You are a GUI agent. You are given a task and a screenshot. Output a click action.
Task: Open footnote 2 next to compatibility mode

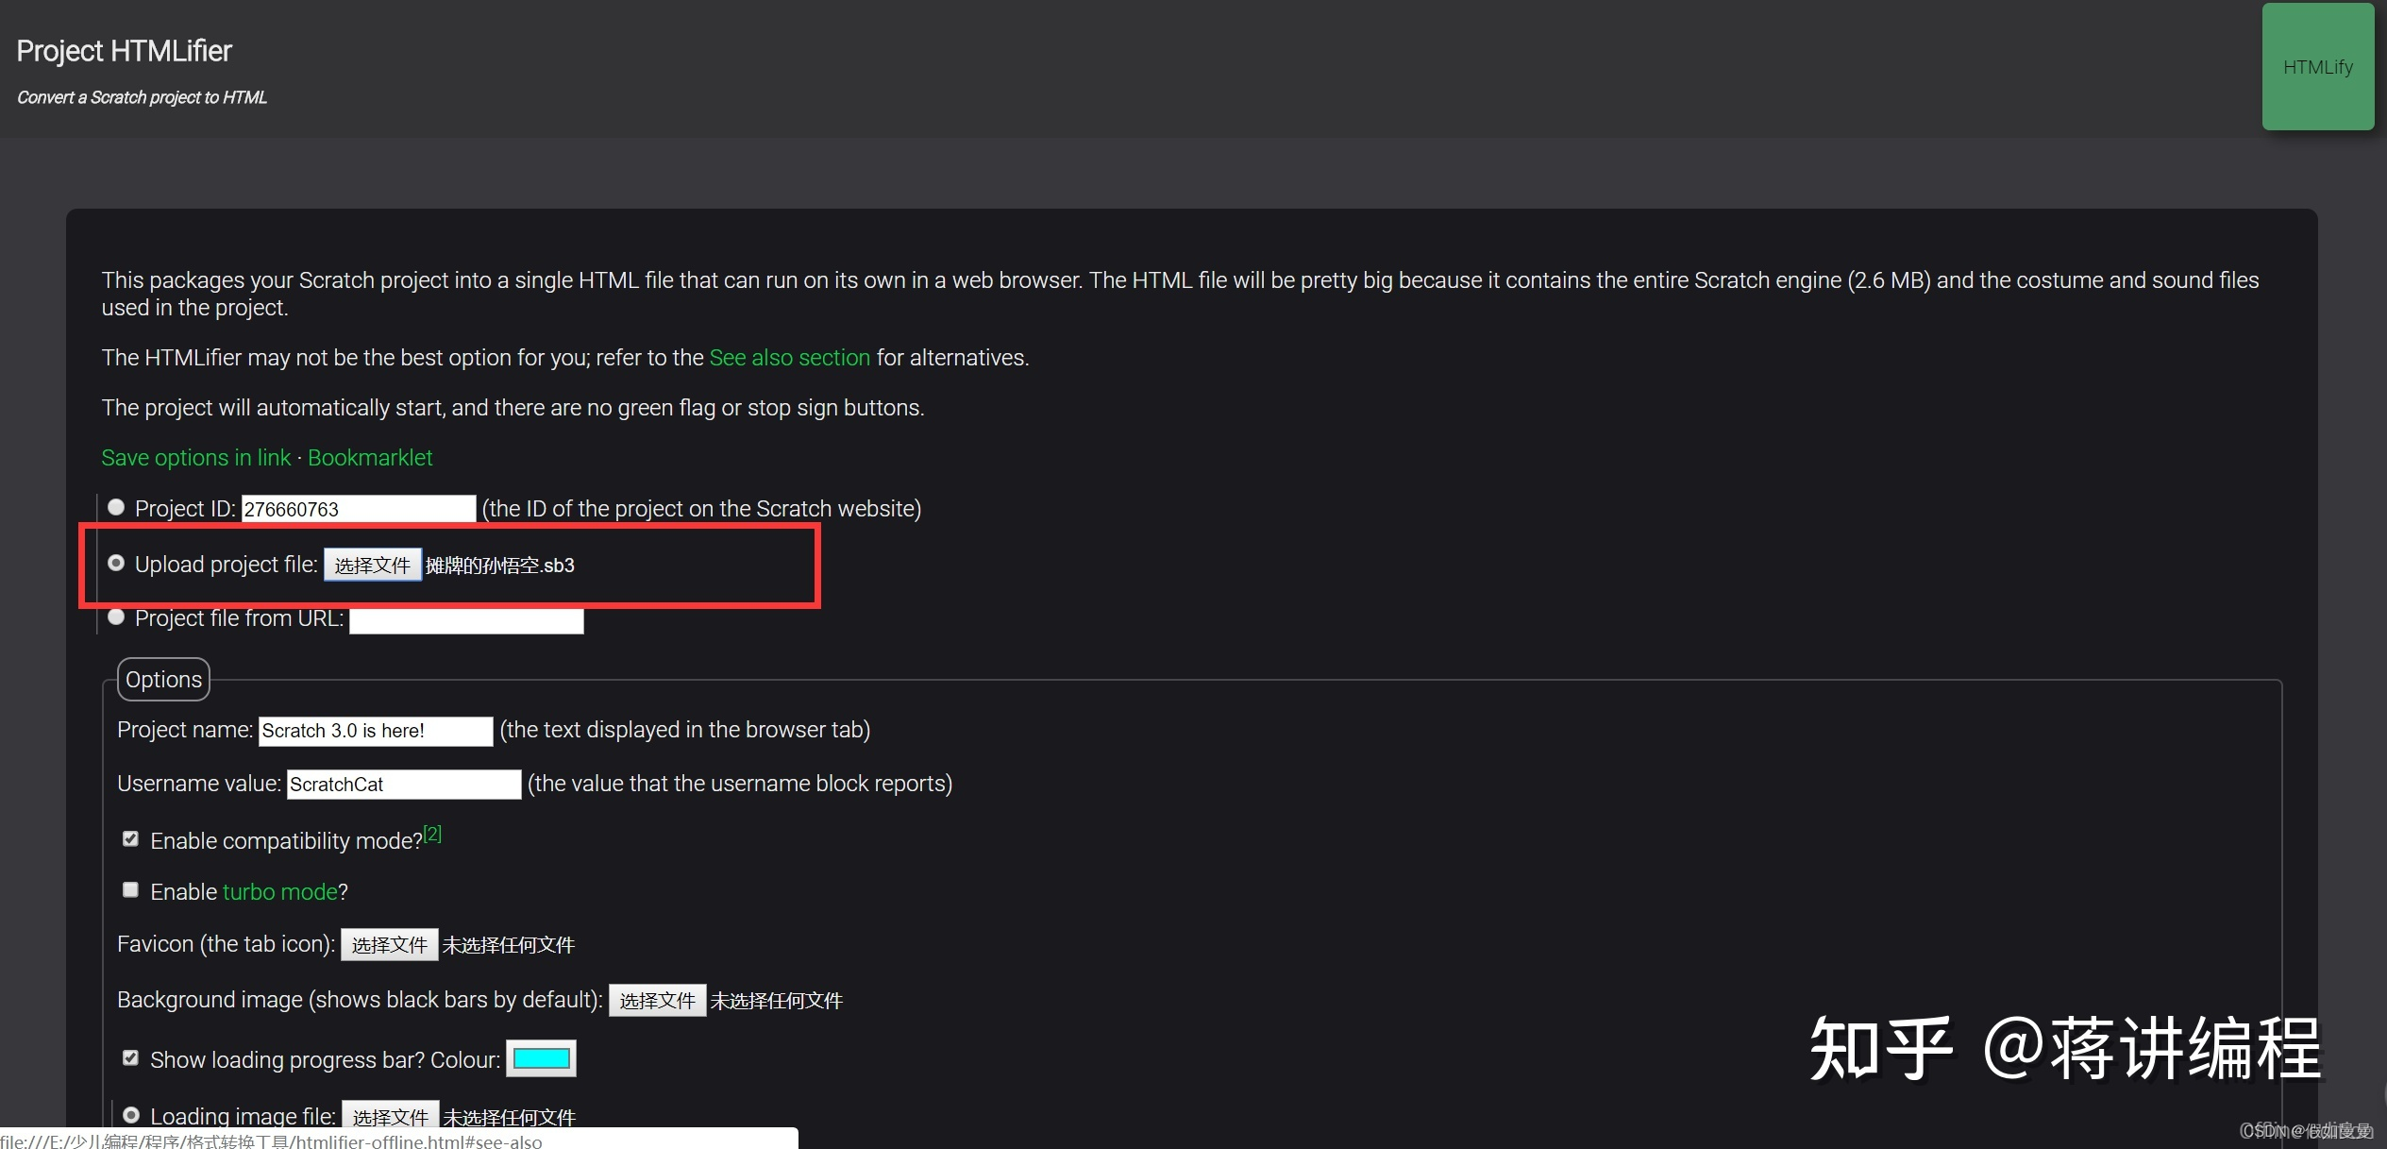432,834
